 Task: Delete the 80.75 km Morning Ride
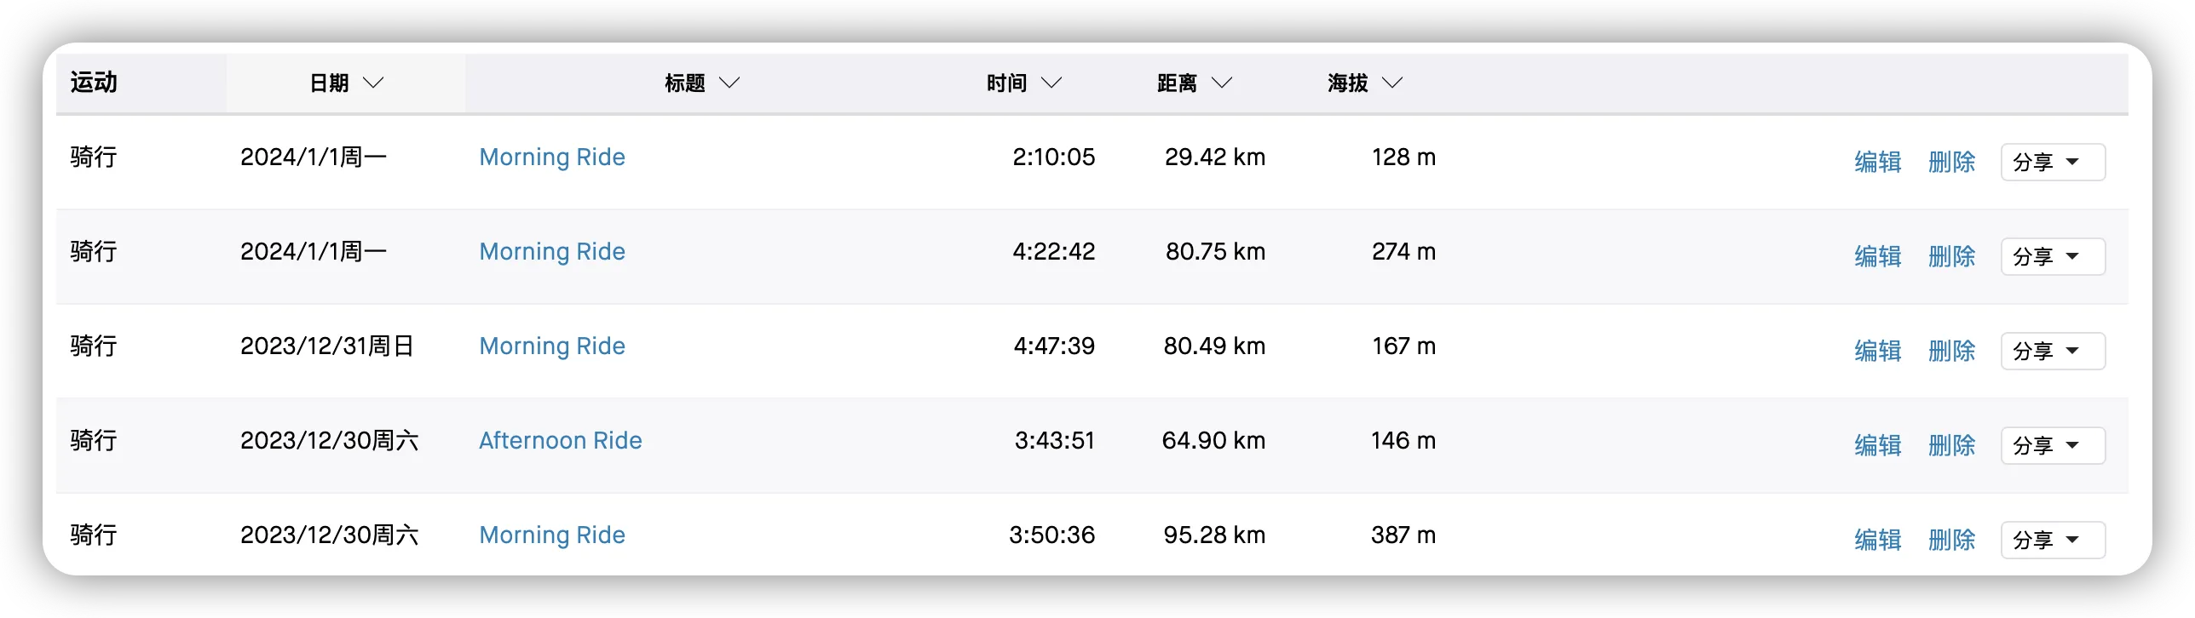(1951, 256)
